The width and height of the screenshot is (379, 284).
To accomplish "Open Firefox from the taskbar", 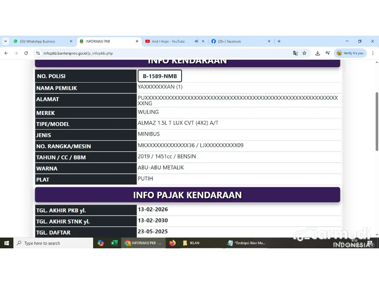I will point(173,243).
